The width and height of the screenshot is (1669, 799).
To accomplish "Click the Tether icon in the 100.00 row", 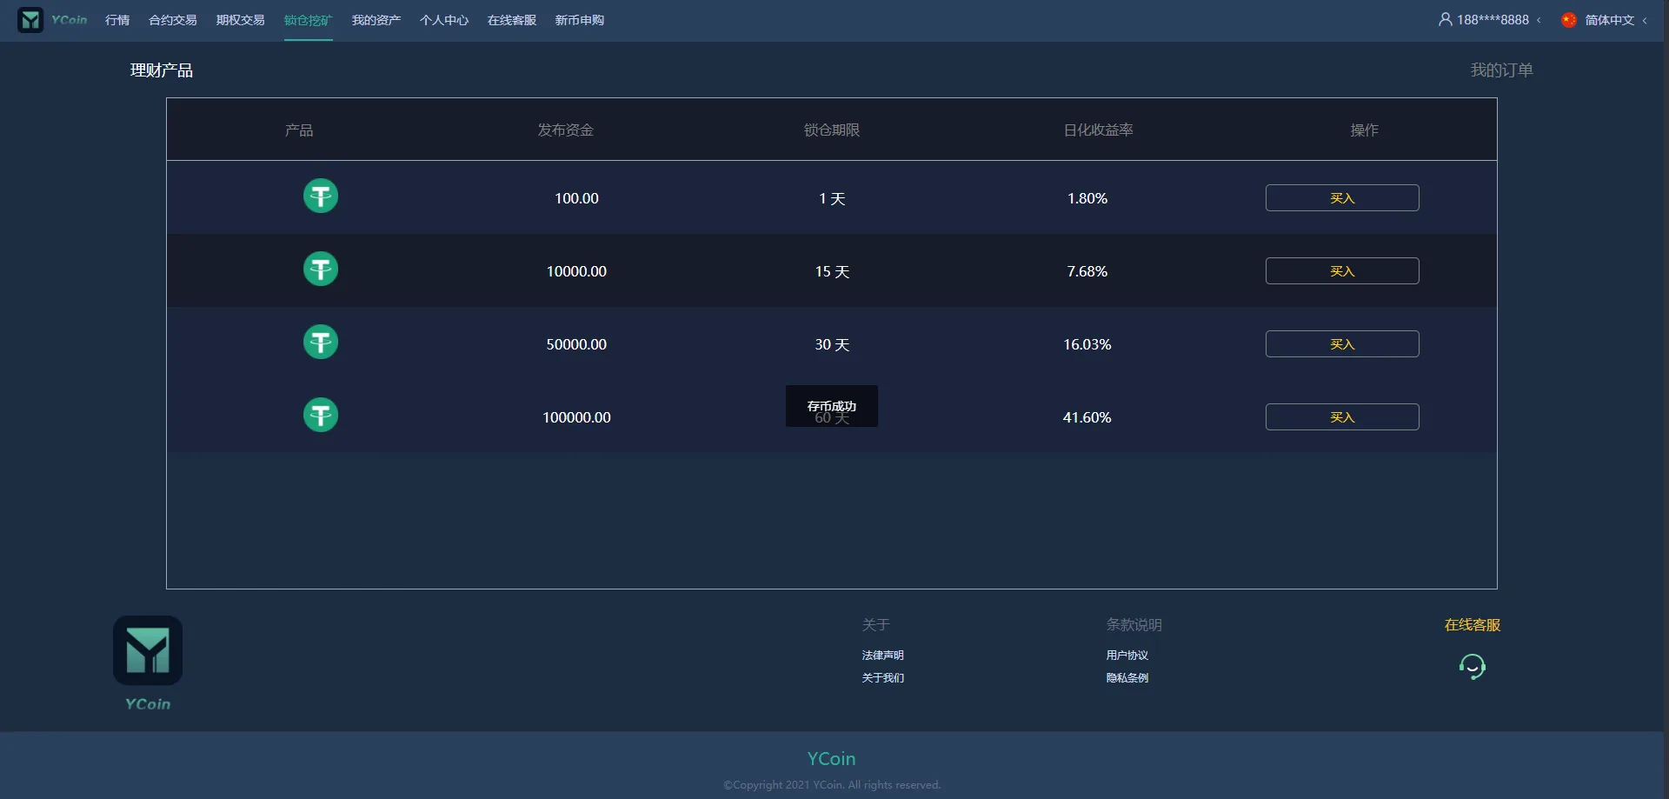I will 320,196.
